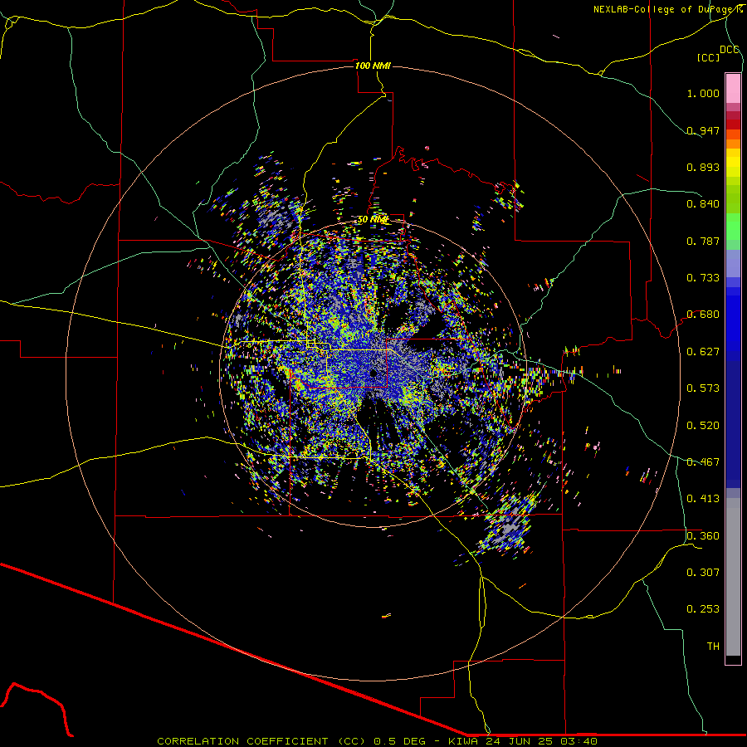The width and height of the screenshot is (747, 747).
Task: Pick the pink band at the top of the color bar
Action: tap(733, 89)
